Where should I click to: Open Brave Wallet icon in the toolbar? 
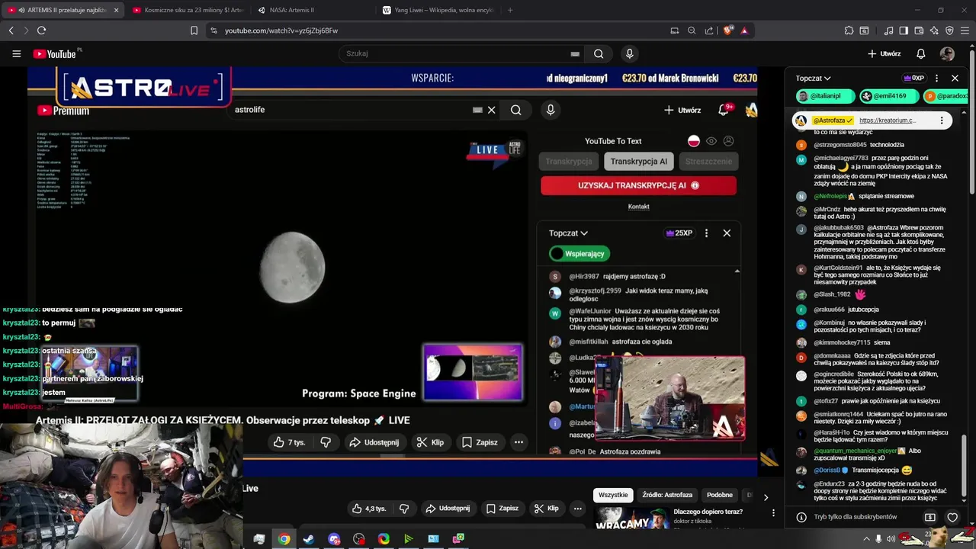pyautogui.click(x=919, y=30)
